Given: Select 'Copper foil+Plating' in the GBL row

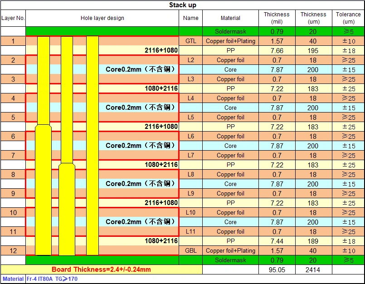Looking at the screenshot, I should (x=230, y=250).
